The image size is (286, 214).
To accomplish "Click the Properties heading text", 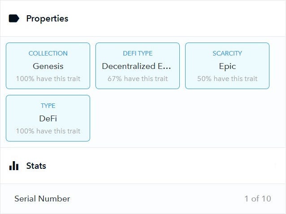I will (47, 19).
